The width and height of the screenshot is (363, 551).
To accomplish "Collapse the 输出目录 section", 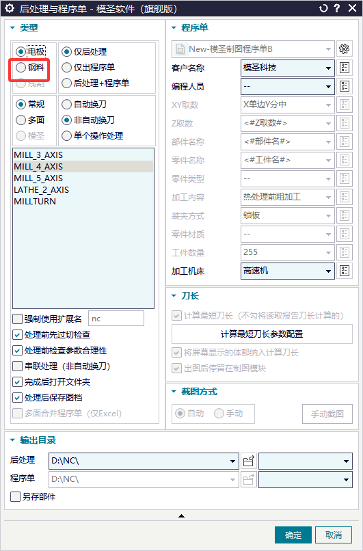I will [13, 440].
